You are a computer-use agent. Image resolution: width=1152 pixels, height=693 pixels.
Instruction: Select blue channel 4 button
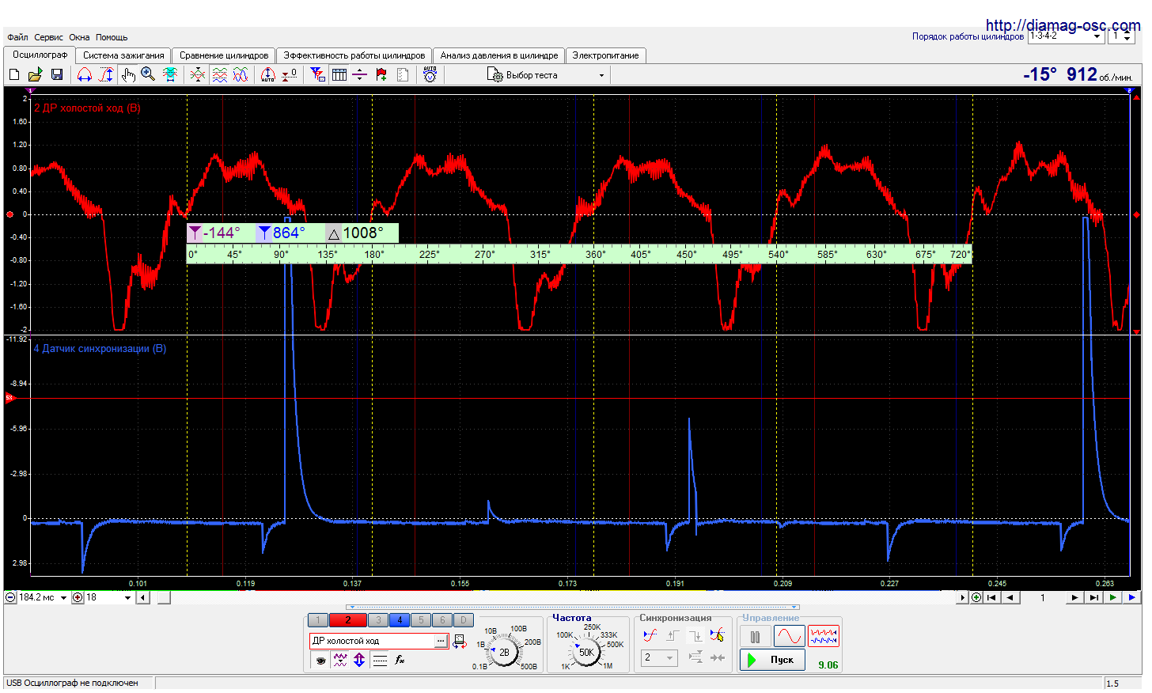click(x=400, y=620)
